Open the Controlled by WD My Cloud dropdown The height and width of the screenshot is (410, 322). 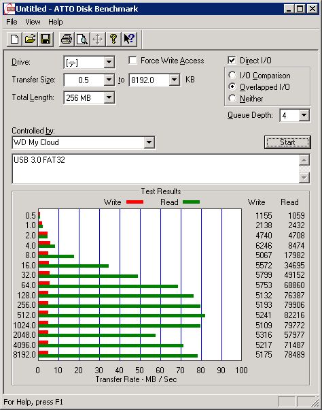[149, 142]
